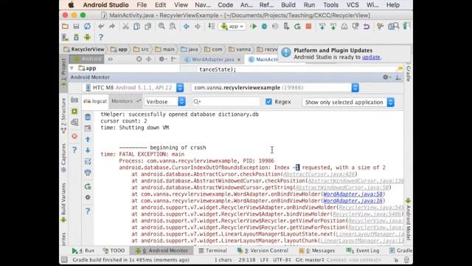
Task: Open the File menu
Action: (x=142, y=5)
